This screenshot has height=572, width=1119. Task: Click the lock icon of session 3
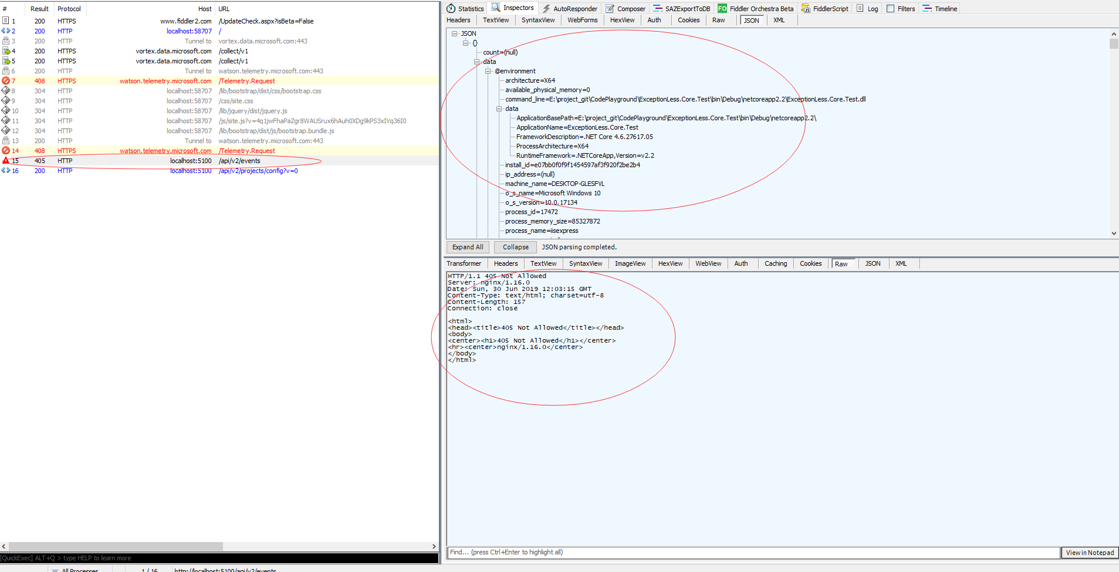(x=5, y=40)
